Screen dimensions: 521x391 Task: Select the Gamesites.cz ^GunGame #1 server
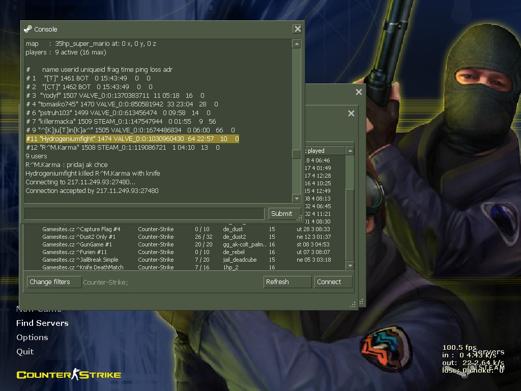click(x=184, y=244)
